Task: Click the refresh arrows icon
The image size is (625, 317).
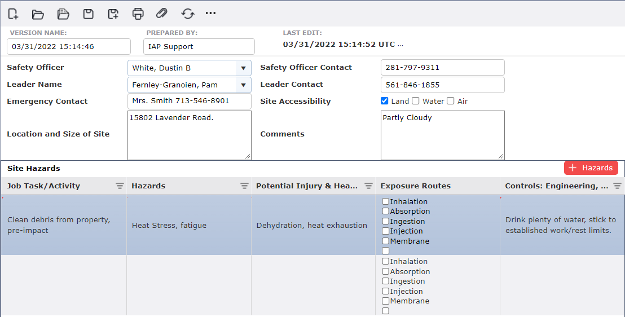Action: pyautogui.click(x=188, y=14)
